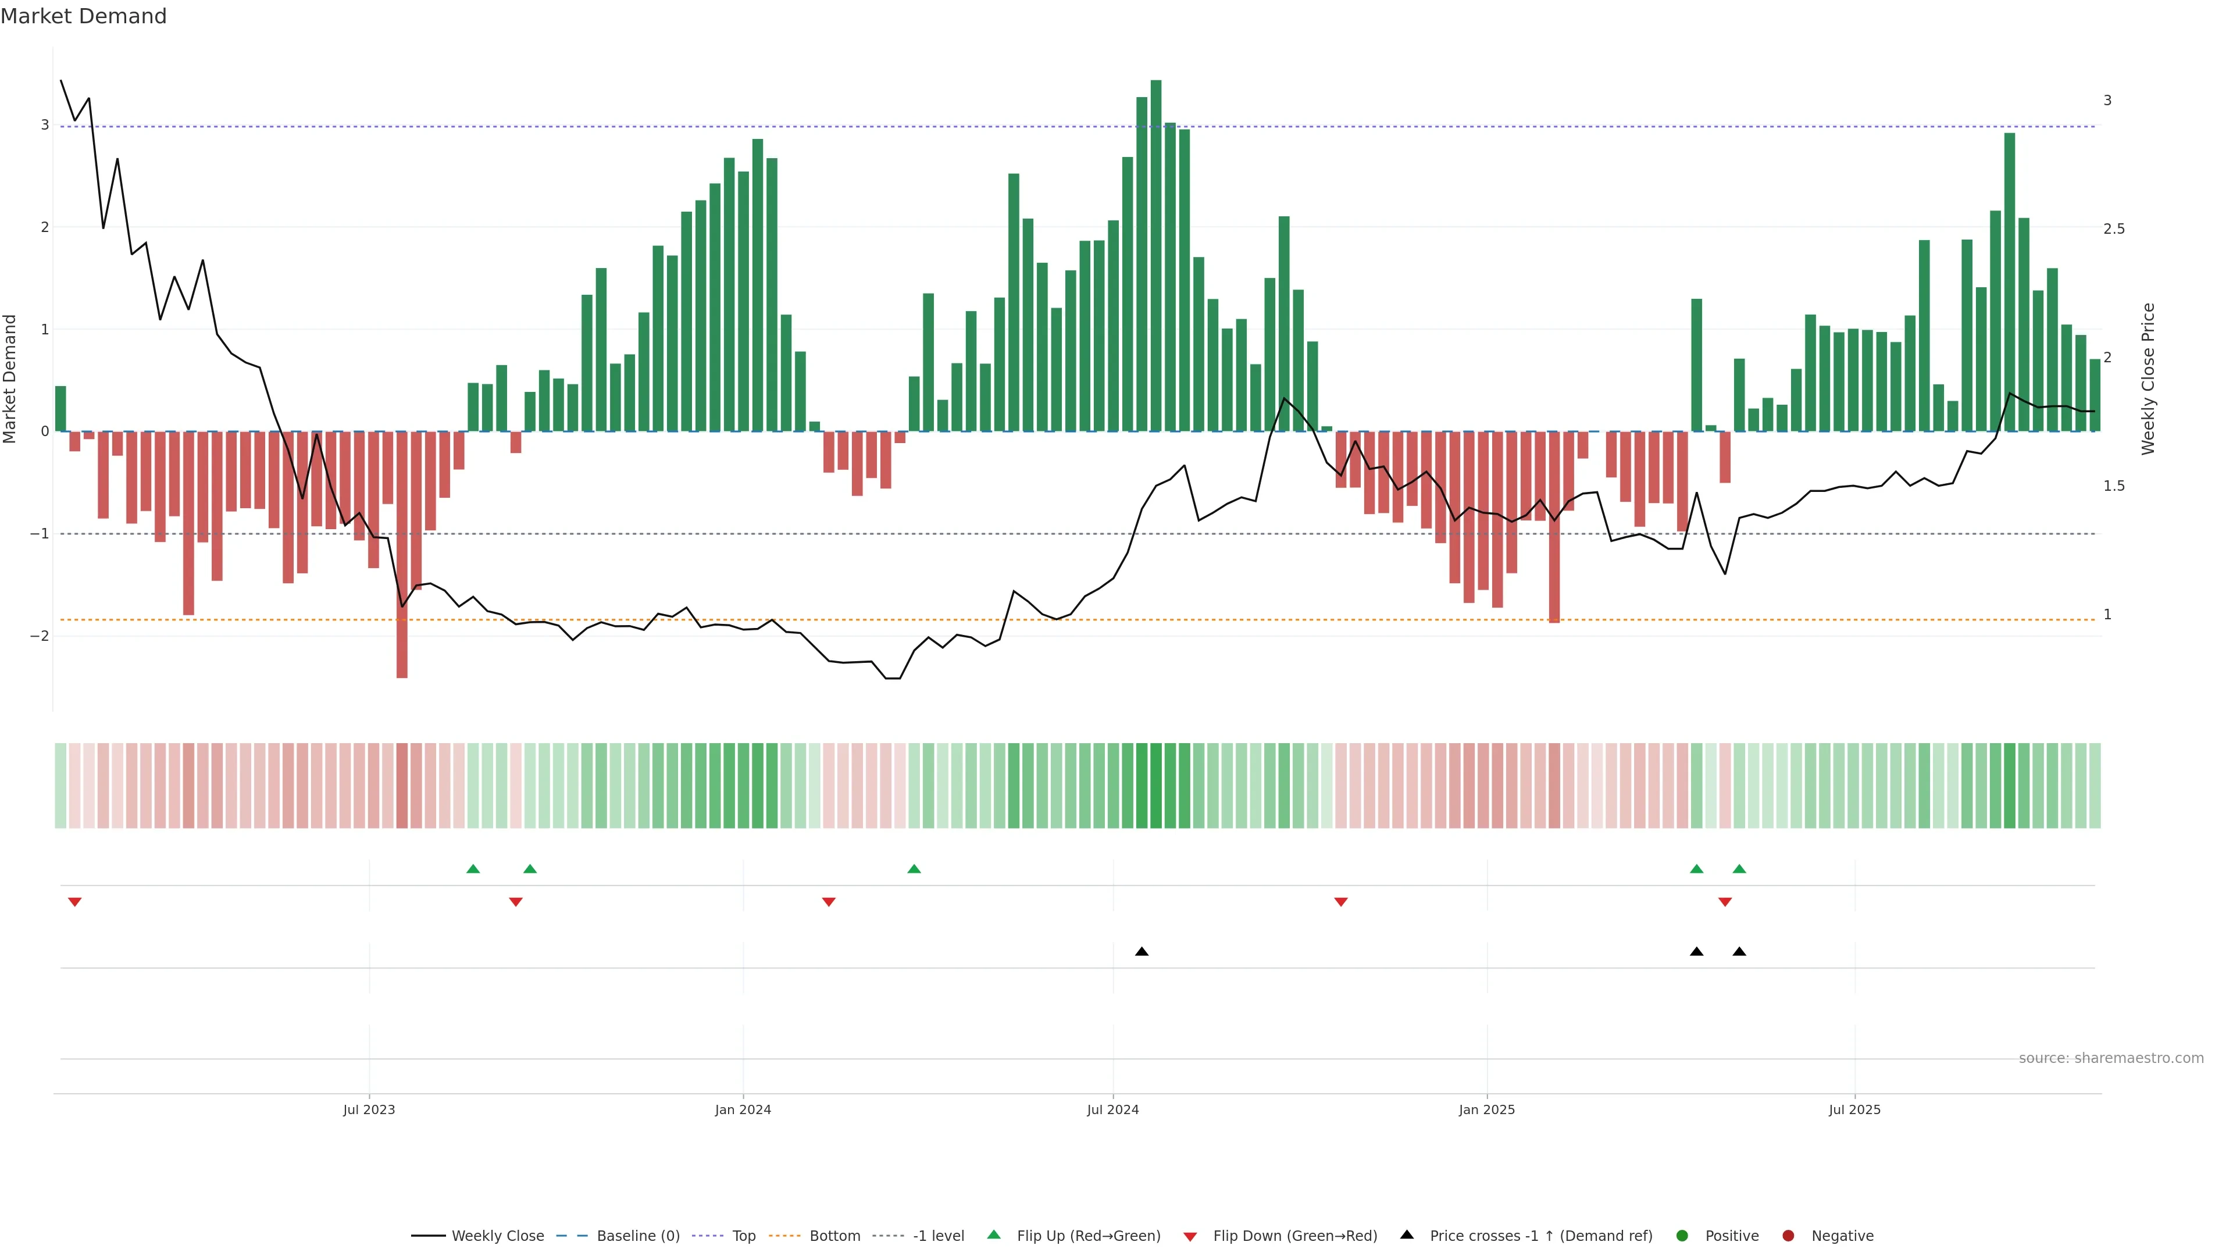Screen dimensions: 2233x1256
Task: Toggle the Top legend entry
Action: (743, 1235)
